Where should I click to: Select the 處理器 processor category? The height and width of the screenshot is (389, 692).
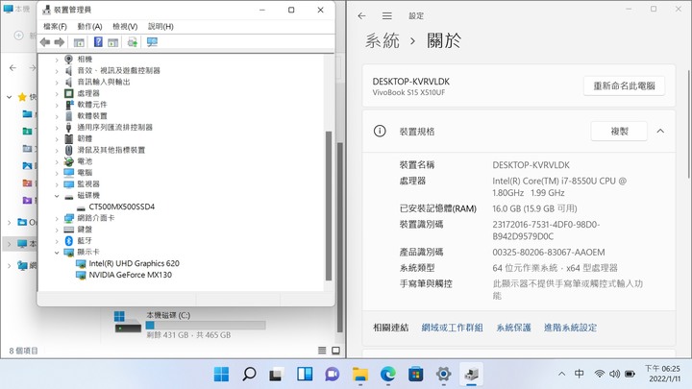point(88,93)
